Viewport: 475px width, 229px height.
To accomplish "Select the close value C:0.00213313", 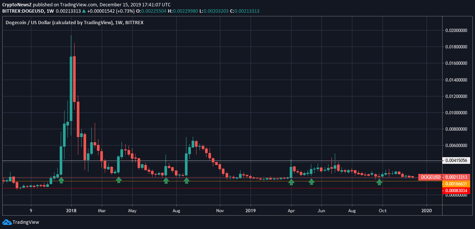I will point(244,11).
